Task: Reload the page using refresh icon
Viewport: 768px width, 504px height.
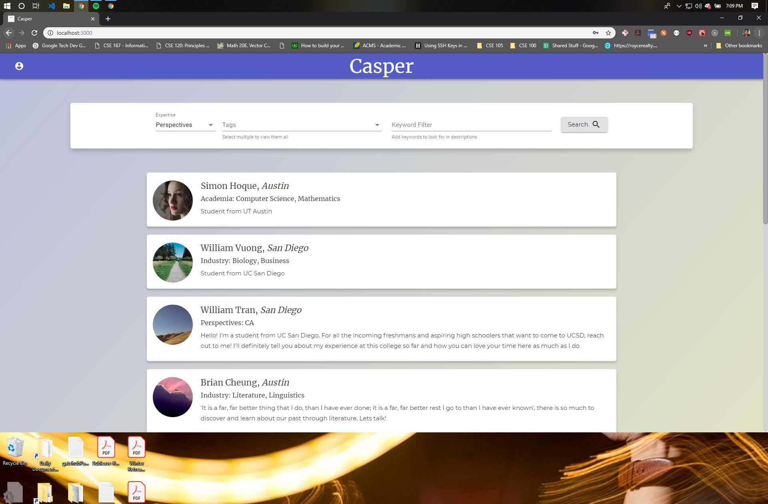Action: pyautogui.click(x=34, y=33)
